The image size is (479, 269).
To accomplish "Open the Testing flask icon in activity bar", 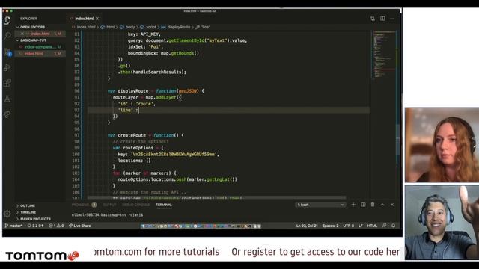I will coord(7,99).
